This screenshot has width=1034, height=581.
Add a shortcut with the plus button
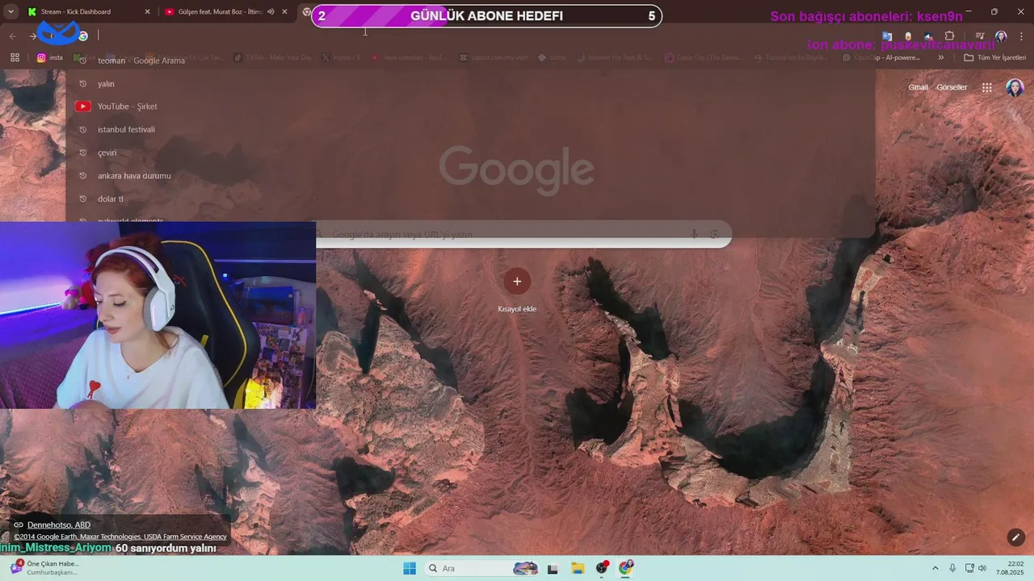517,281
